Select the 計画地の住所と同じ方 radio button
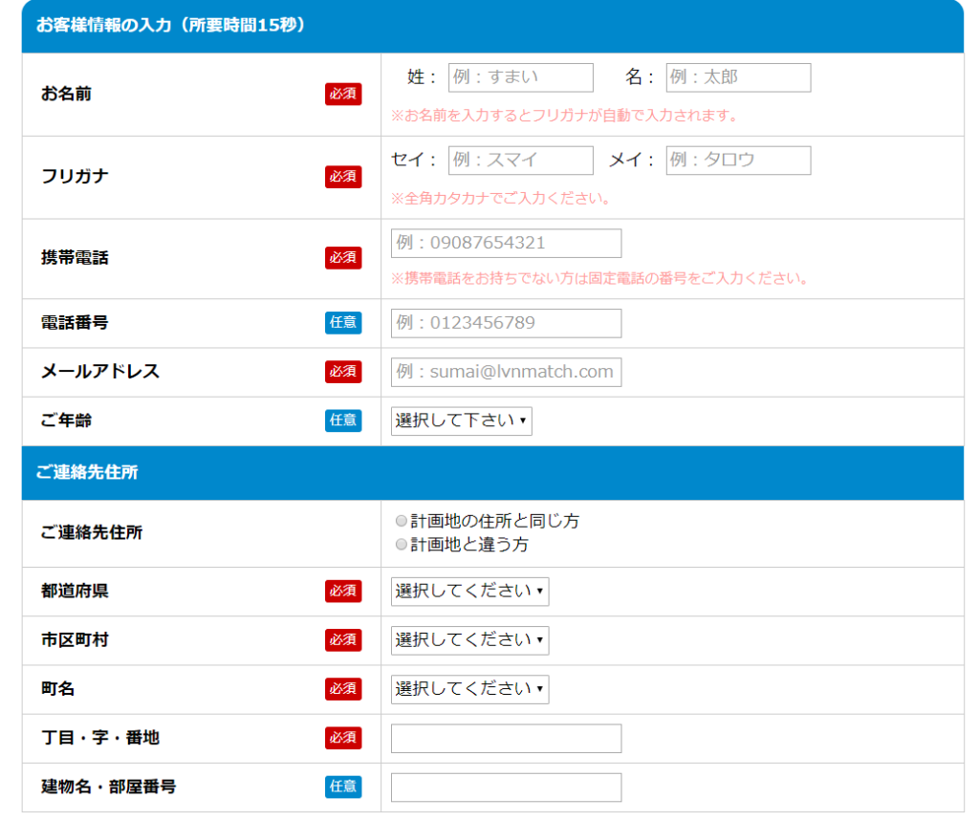 [401, 521]
